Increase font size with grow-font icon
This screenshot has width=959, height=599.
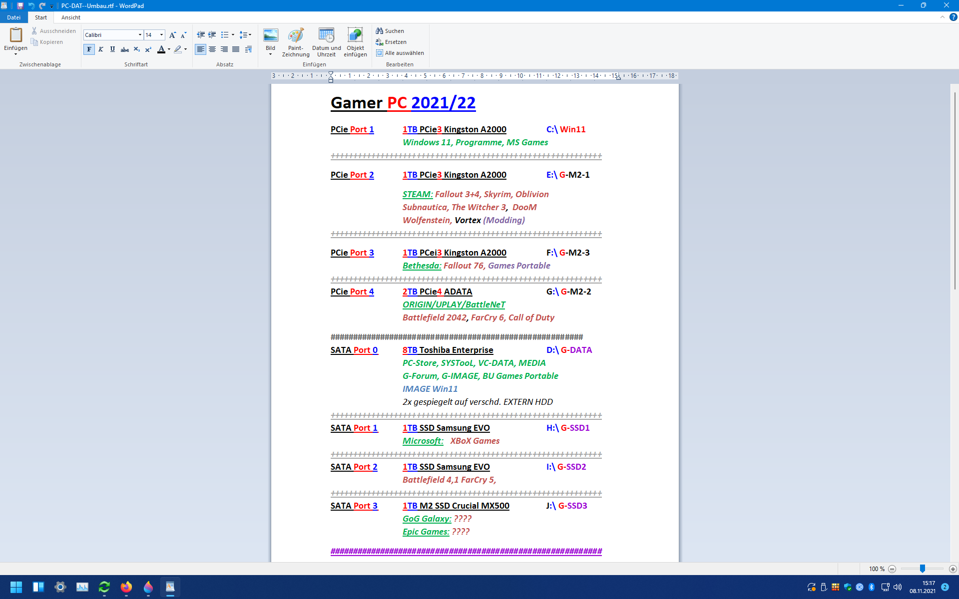(x=172, y=35)
